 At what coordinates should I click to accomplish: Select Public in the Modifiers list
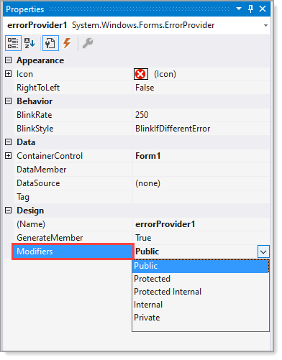[201, 266]
